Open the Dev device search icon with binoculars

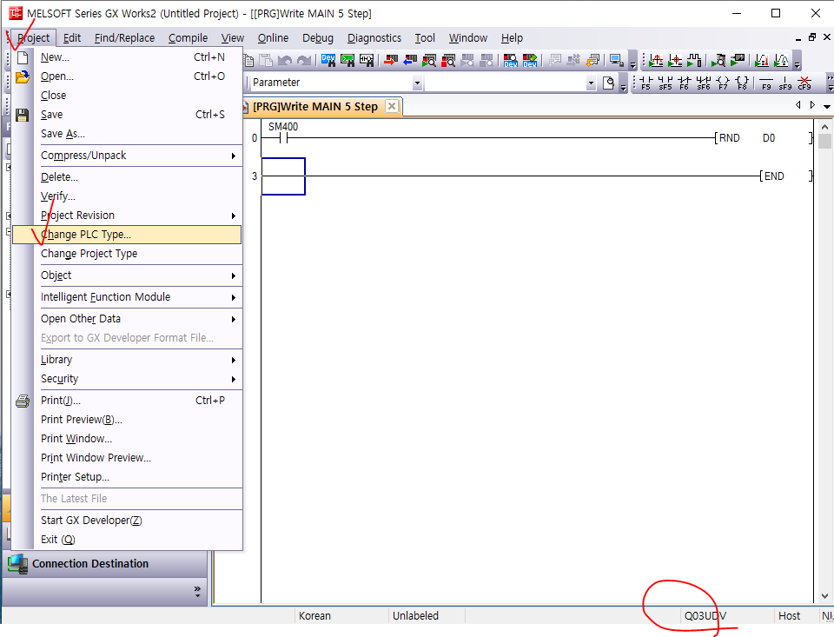point(328,60)
